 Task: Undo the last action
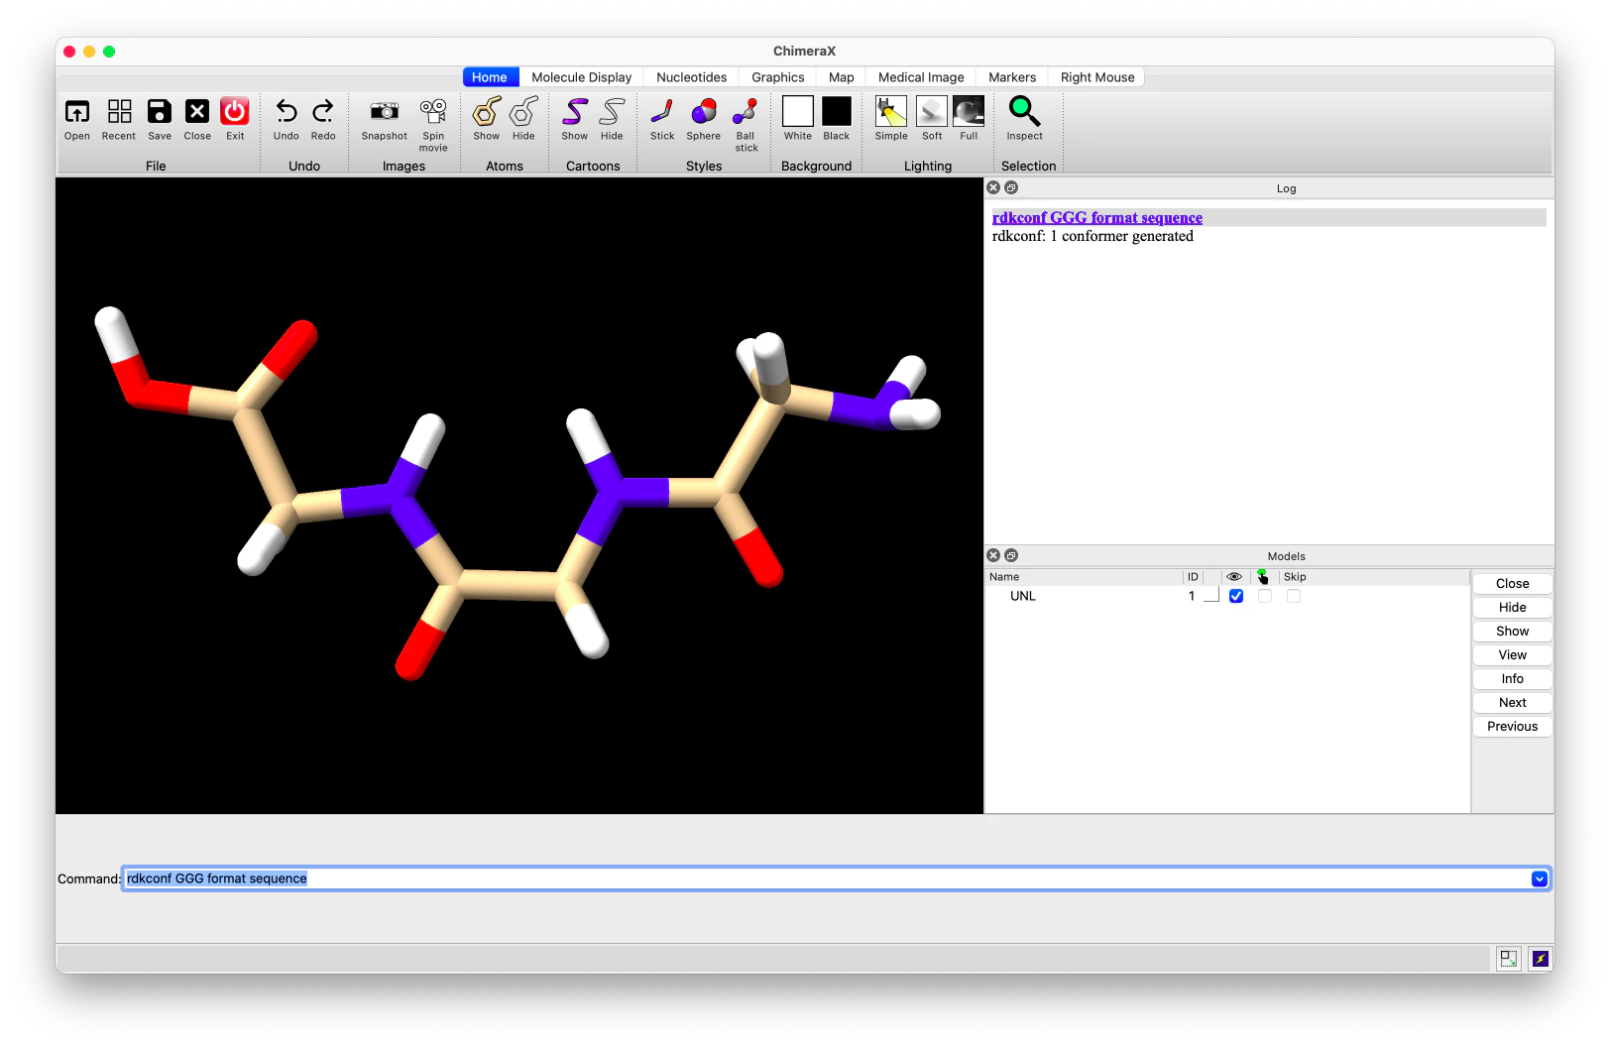287,111
